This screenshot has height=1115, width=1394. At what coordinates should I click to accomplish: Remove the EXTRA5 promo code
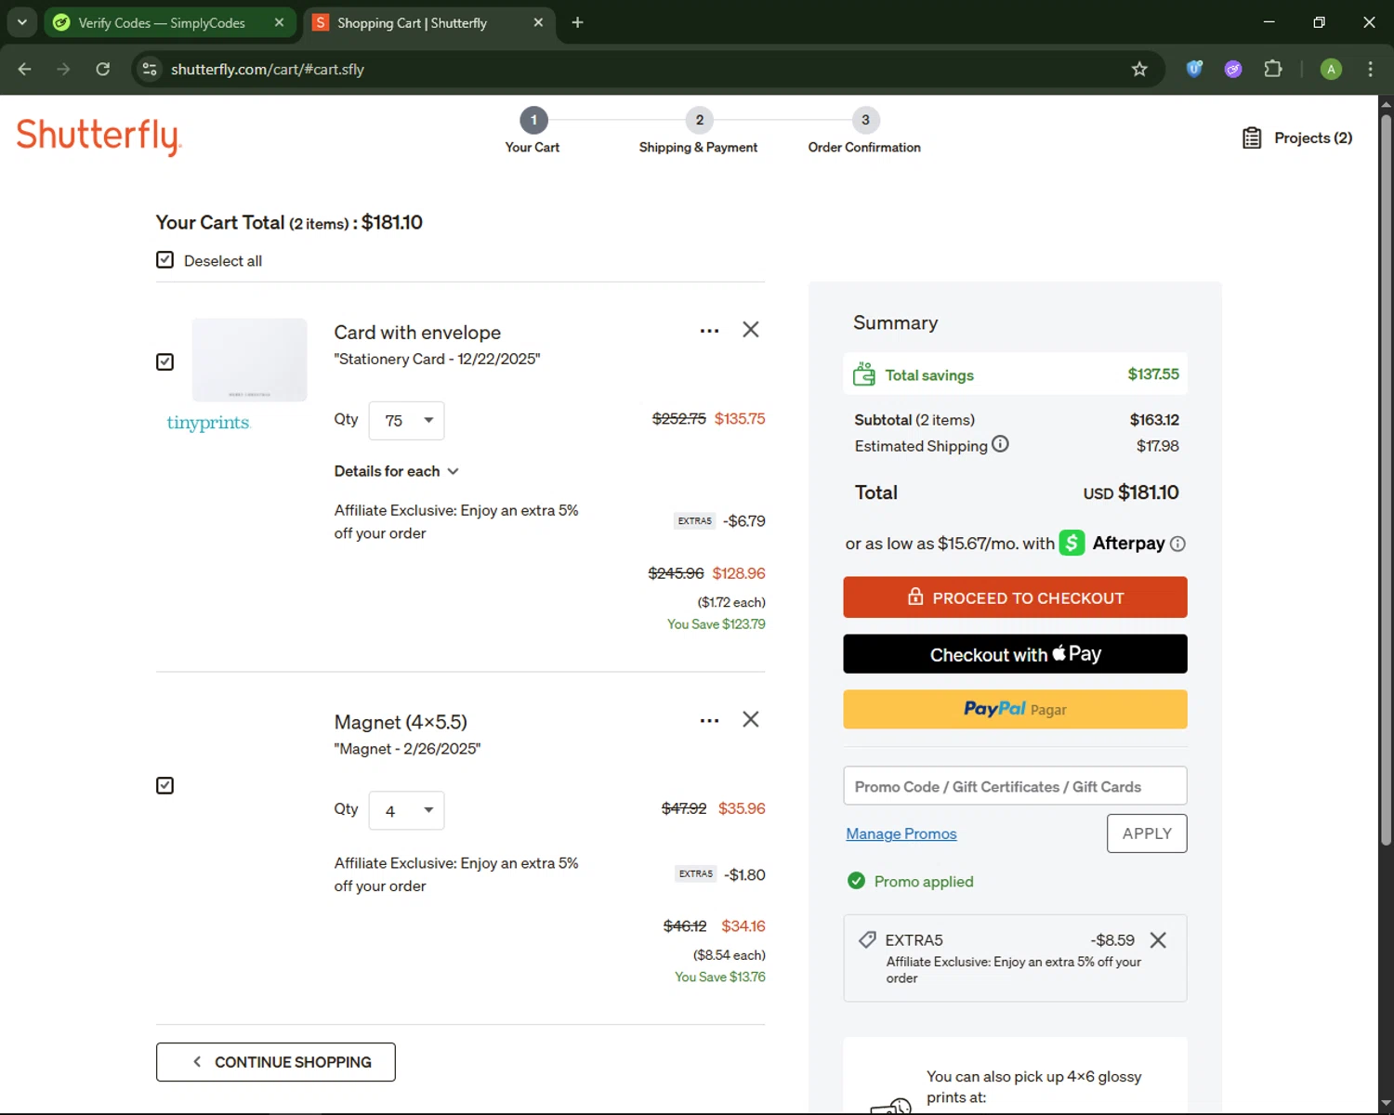click(1158, 940)
